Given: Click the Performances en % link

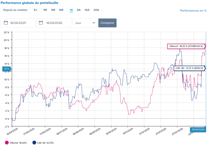Looking at the screenshot, I should tap(193, 11).
